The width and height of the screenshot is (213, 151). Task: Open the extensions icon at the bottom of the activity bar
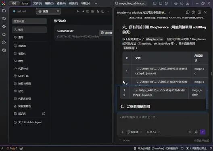point(4,50)
